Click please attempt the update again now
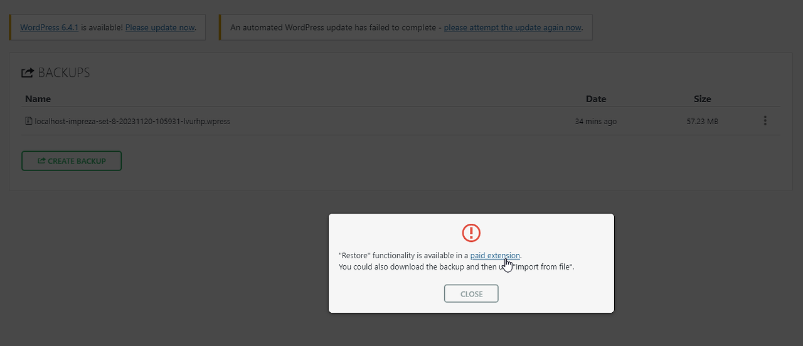803x346 pixels. point(513,28)
